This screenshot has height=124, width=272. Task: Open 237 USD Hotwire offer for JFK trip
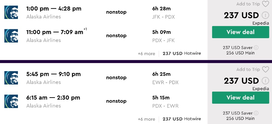point(182,54)
